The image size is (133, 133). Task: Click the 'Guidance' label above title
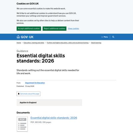pos(22,51)
